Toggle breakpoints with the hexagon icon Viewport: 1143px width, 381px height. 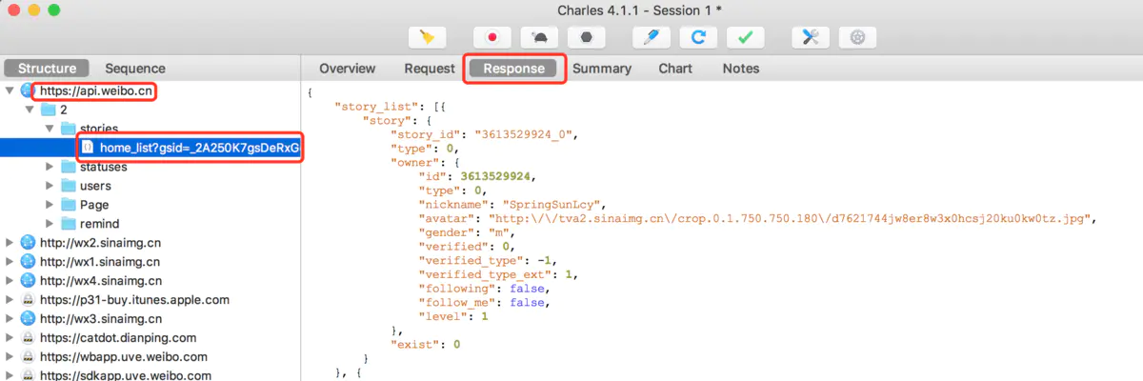(586, 37)
